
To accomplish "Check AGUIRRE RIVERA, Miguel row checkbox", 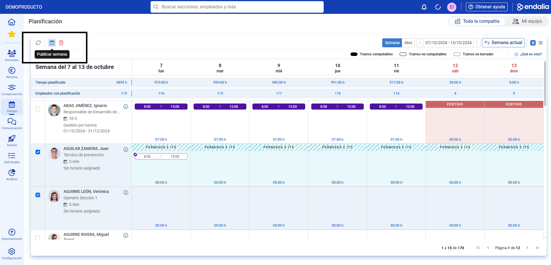I will pos(38,238).
